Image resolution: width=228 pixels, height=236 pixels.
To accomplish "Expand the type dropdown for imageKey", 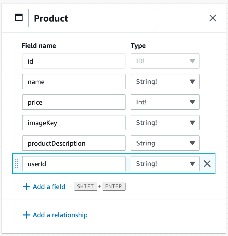I will click(x=165, y=123).
